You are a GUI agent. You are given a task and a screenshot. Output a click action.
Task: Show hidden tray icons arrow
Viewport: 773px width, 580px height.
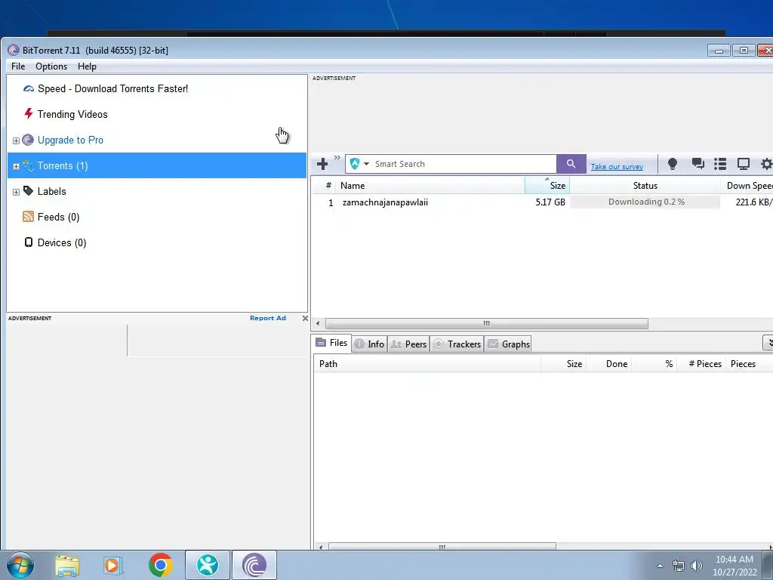coord(660,566)
